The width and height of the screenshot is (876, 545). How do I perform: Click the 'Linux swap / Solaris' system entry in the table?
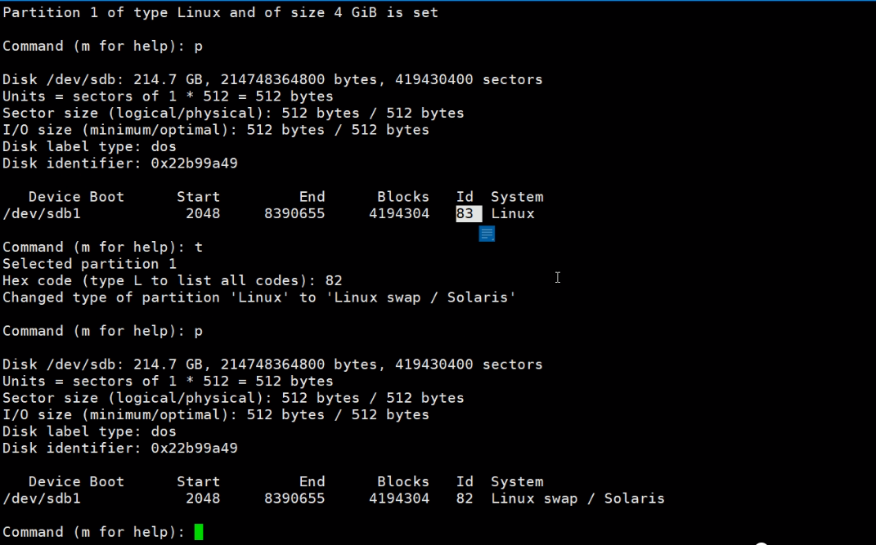(577, 498)
